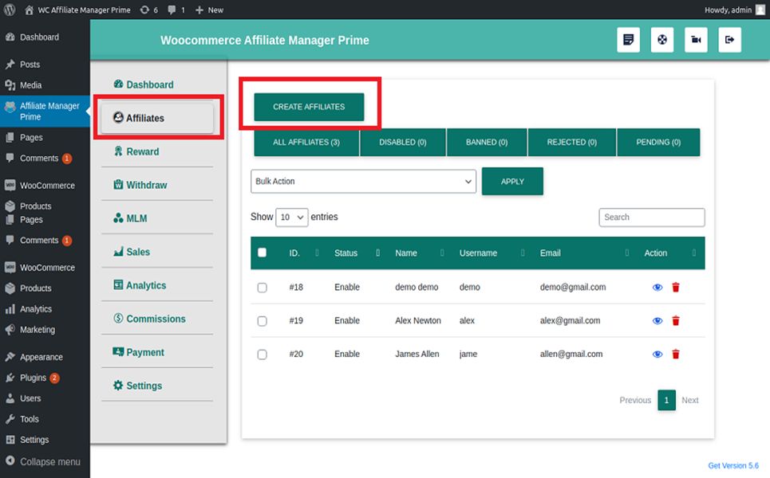Toggle the select-all checkbox in the table header
Image resolution: width=770 pixels, height=478 pixels.
[x=263, y=253]
